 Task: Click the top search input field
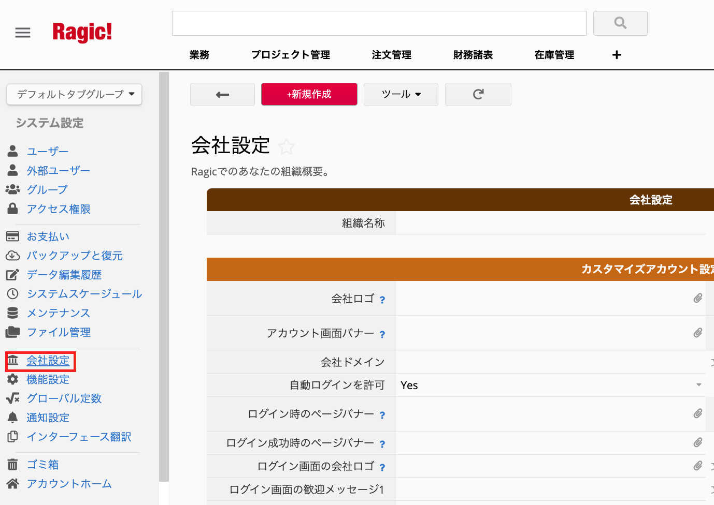coord(379,23)
